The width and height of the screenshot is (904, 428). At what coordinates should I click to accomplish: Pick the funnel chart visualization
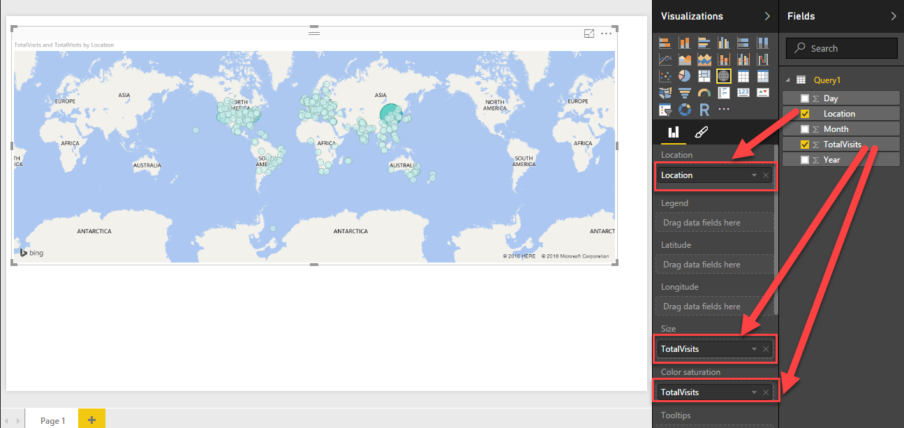pos(684,93)
